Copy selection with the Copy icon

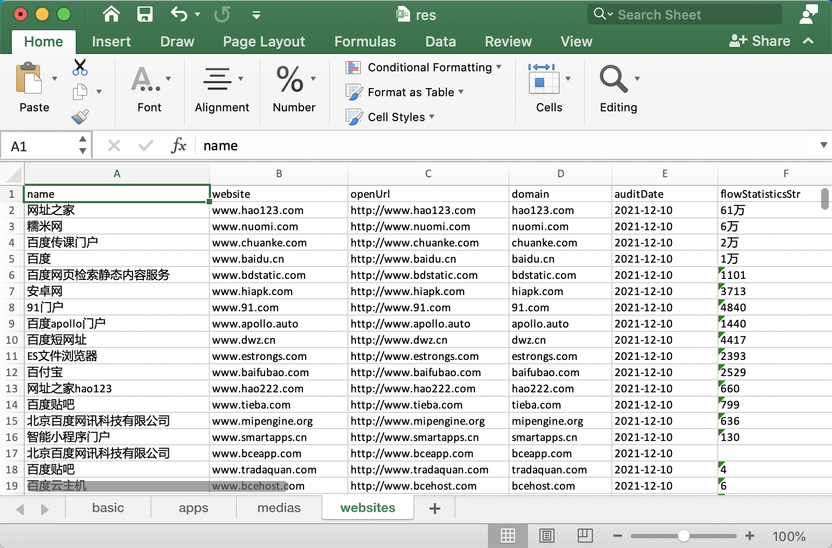click(x=80, y=92)
